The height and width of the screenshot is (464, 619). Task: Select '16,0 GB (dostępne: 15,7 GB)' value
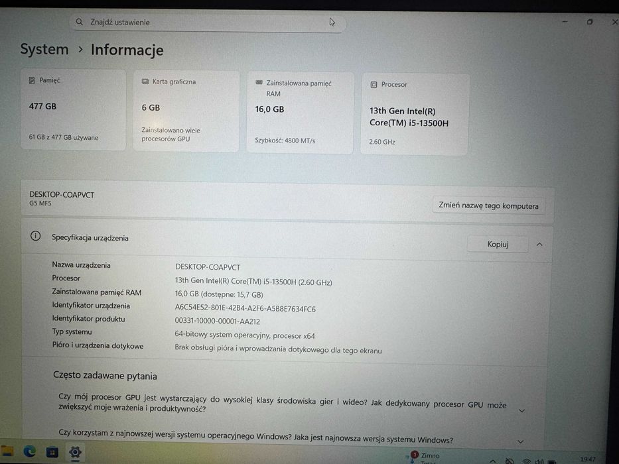(219, 294)
